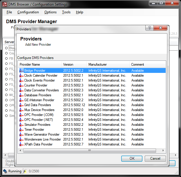This screenshot has width=181, height=177.
Task: Click the Clock Calendar Provider icon
Action: (21, 75)
